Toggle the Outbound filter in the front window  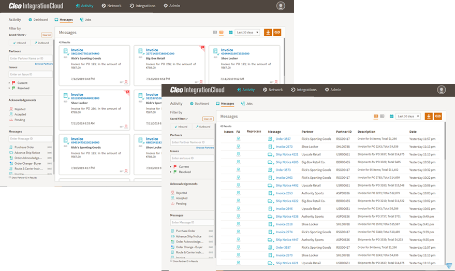(x=203, y=126)
